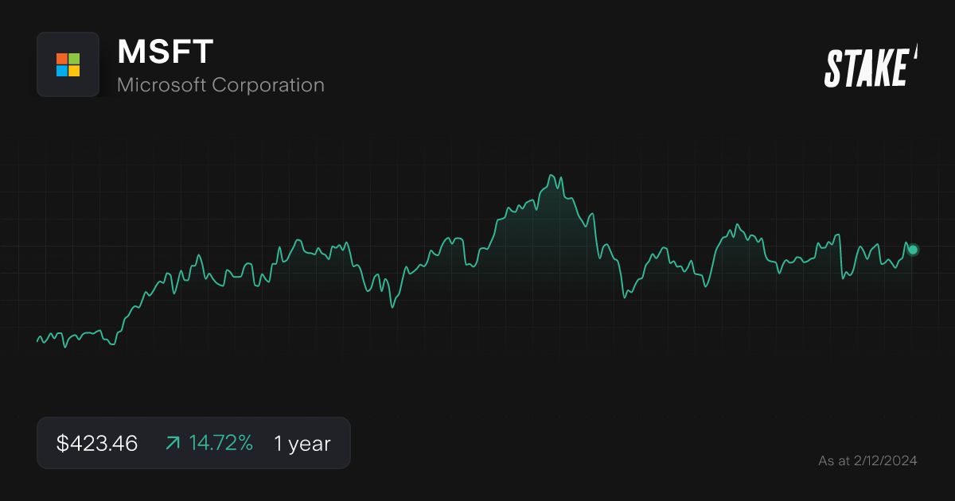Click the Microsoft Corporation subtitle
Viewport: 955px width, 501px height.
[221, 84]
